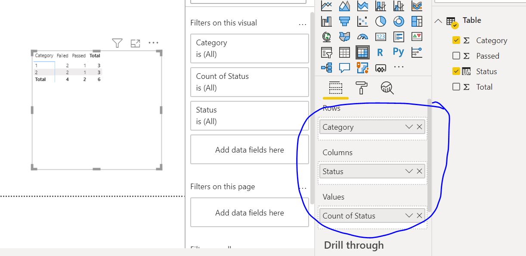Select the key influencers visual
526x256 pixels.
click(417, 53)
